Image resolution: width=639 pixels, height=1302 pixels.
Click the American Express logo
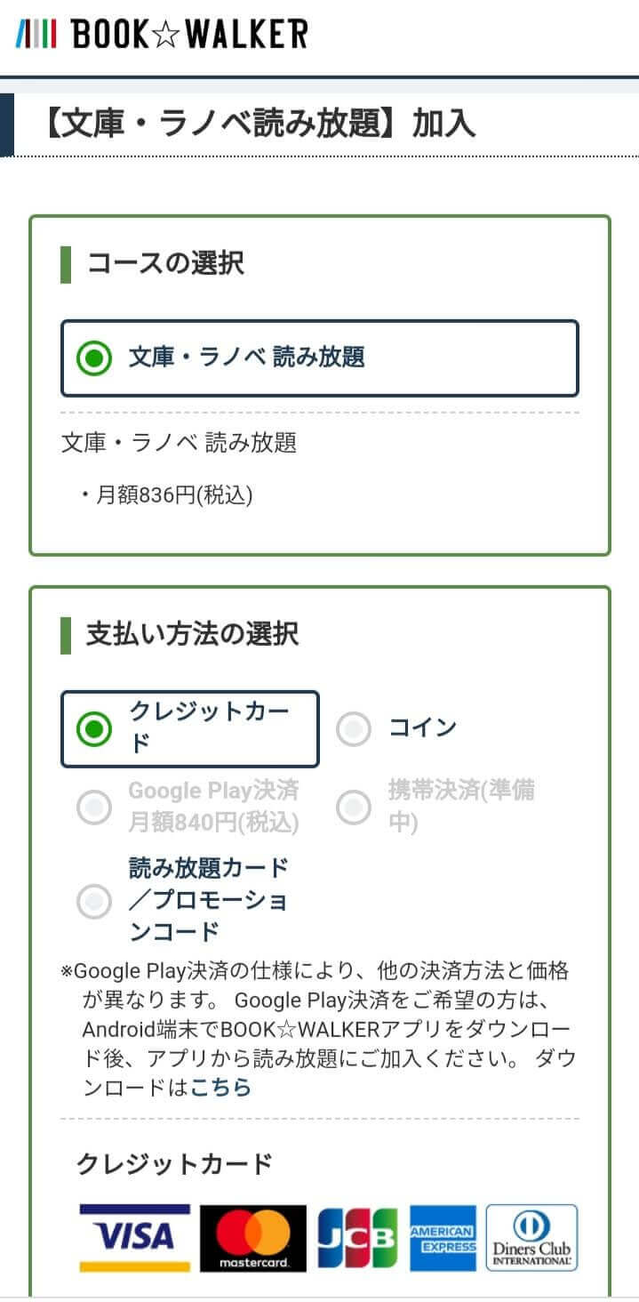[443, 1237]
